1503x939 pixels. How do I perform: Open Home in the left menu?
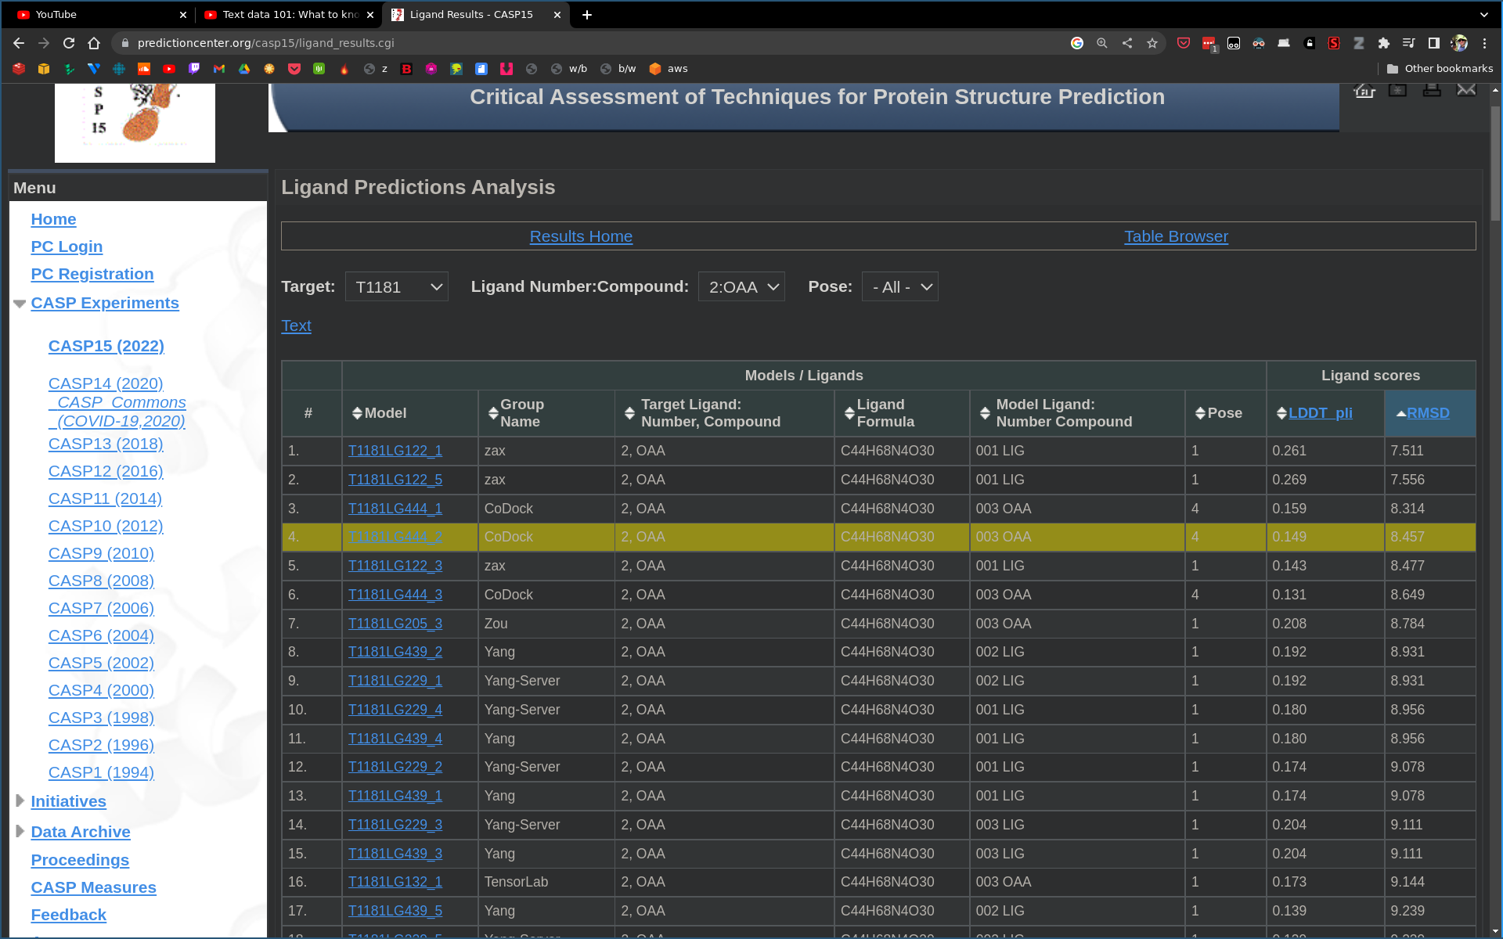pyautogui.click(x=53, y=220)
